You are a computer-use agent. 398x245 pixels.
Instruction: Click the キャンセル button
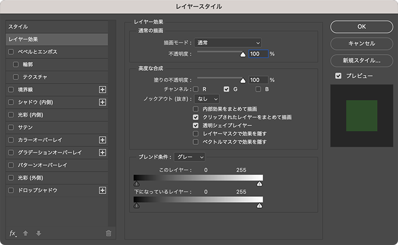coord(362,43)
